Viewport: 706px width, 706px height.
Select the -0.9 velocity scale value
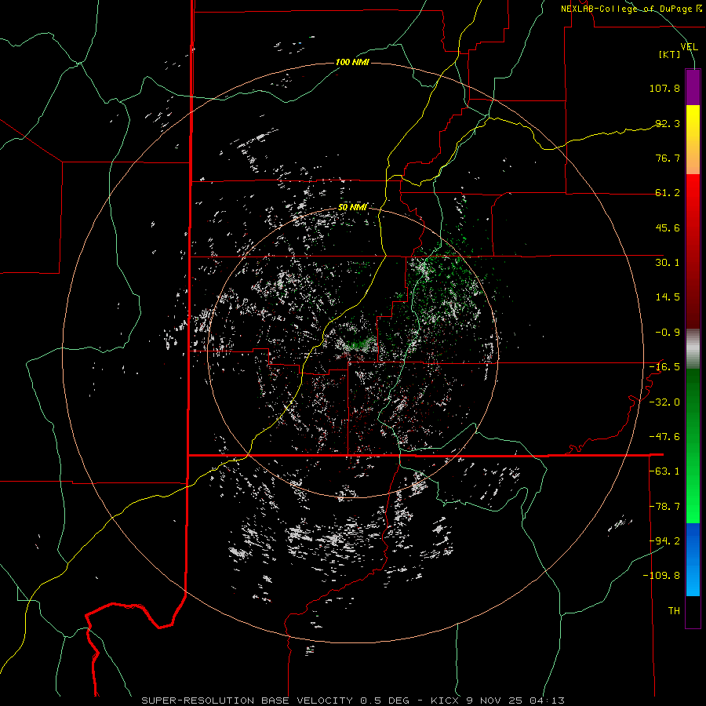[x=668, y=333]
